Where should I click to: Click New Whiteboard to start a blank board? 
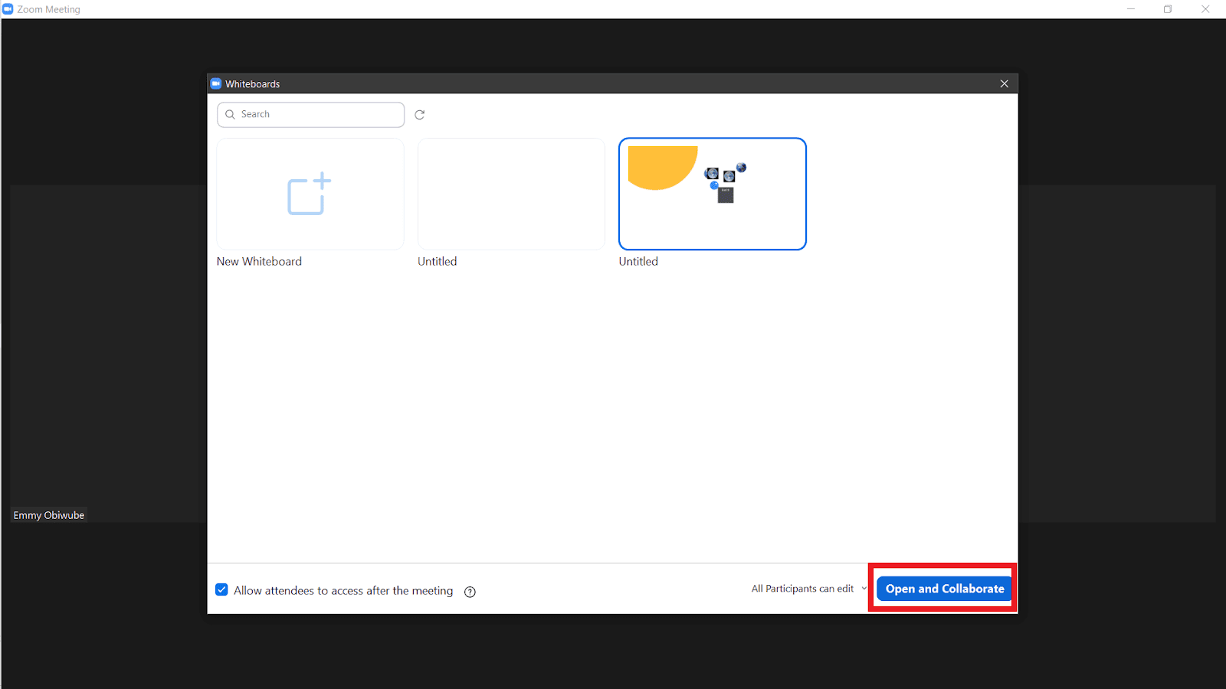point(310,194)
